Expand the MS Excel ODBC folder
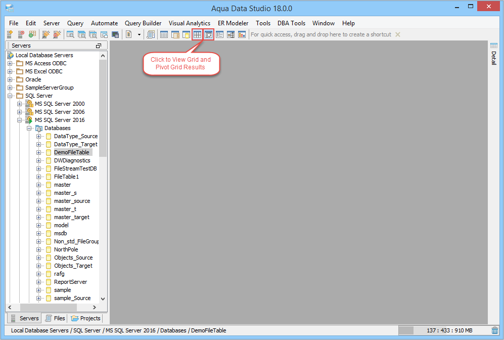This screenshot has width=504, height=340. coord(10,71)
